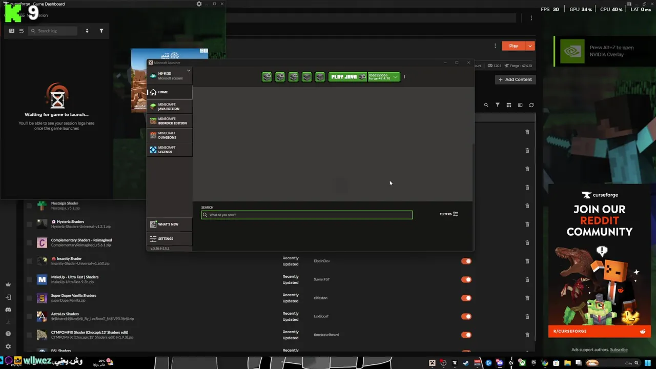Disable the AstraLex Shaders toggle
The width and height of the screenshot is (656, 369).
[x=466, y=317]
